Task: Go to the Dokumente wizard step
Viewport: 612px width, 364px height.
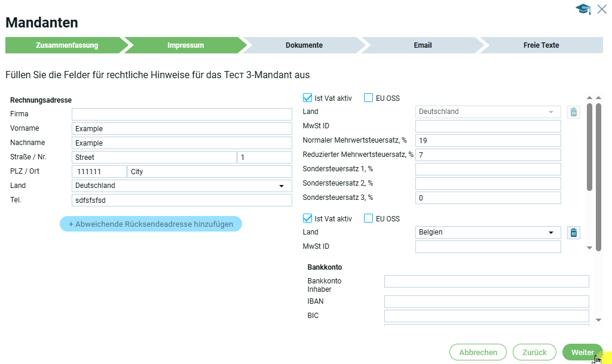Action: coord(304,45)
